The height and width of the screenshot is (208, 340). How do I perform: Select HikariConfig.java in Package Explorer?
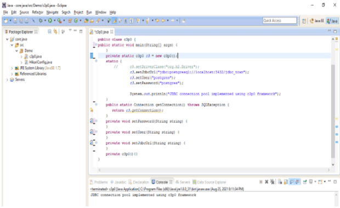(41, 62)
